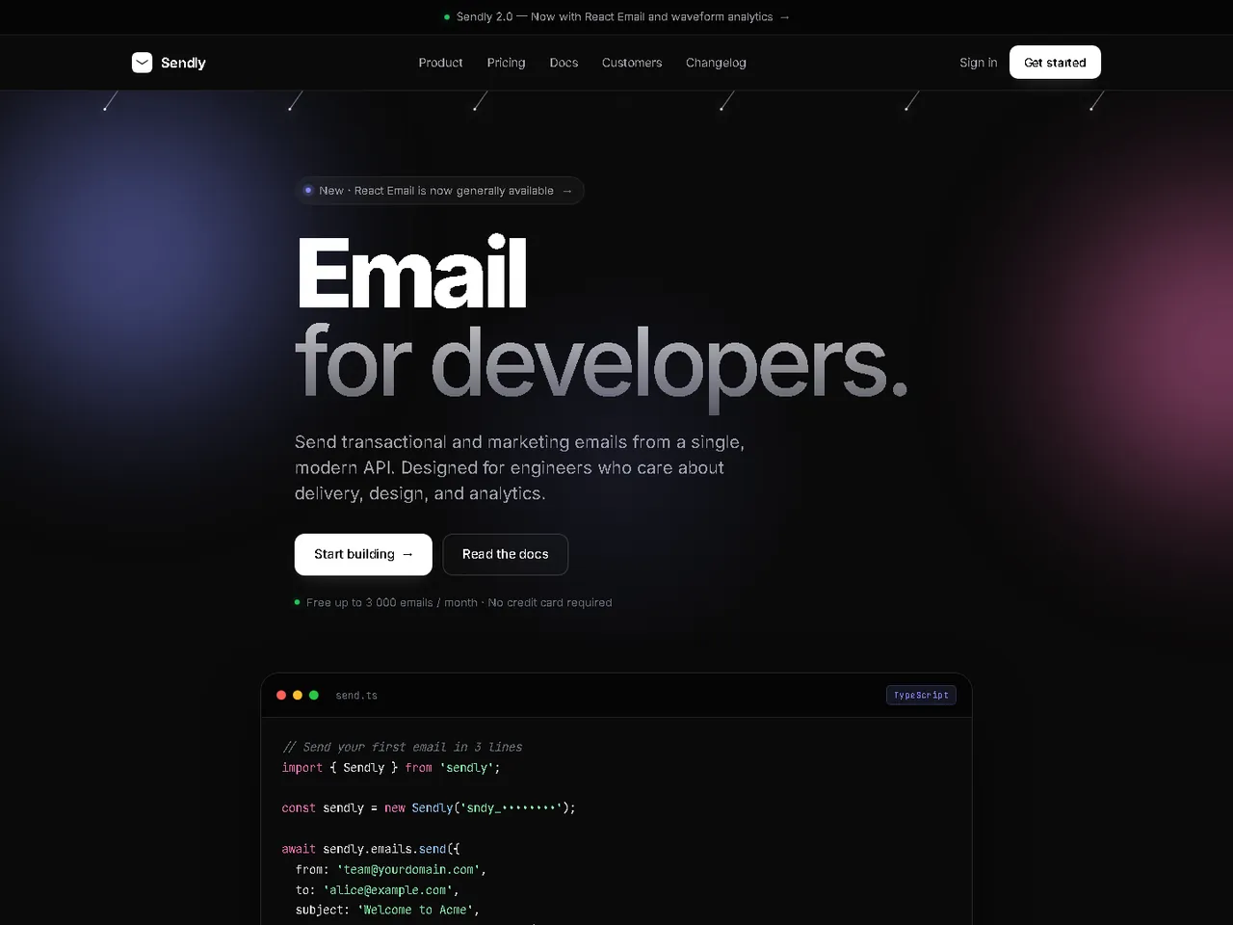
Task: Open the Product menu item
Action: pos(440,63)
